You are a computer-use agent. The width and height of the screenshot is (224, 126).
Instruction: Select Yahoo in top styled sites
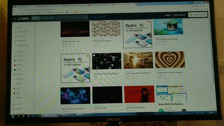17,70
